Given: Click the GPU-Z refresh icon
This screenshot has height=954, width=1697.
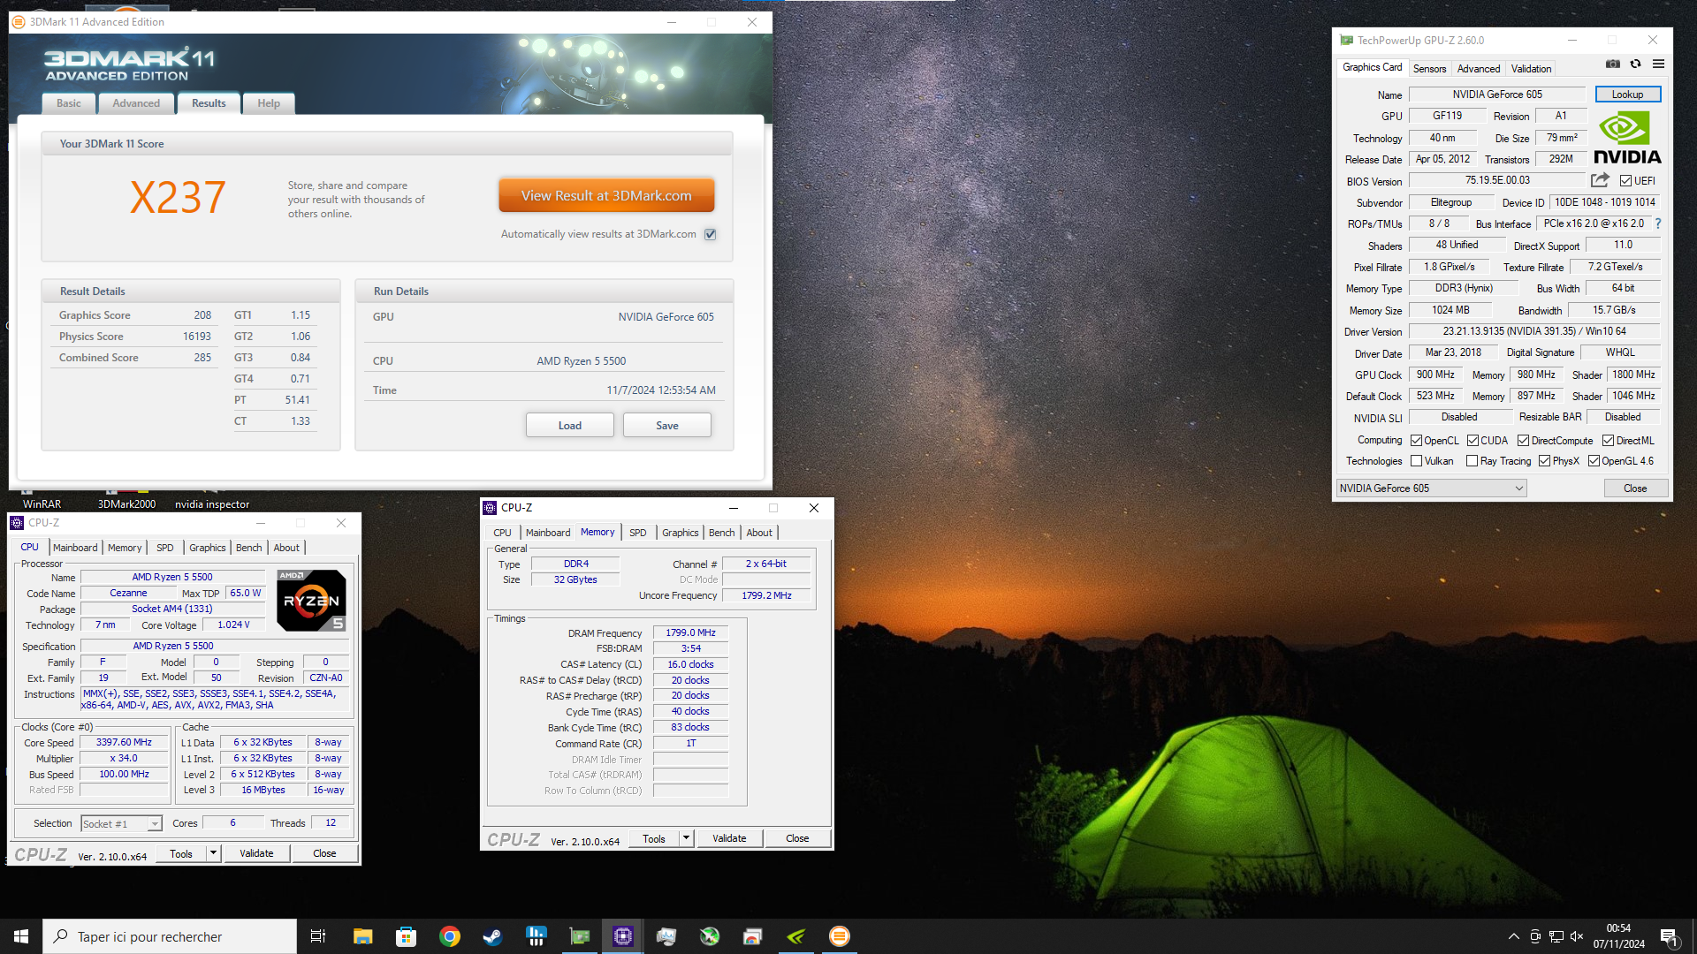Looking at the screenshot, I should pyautogui.click(x=1636, y=64).
